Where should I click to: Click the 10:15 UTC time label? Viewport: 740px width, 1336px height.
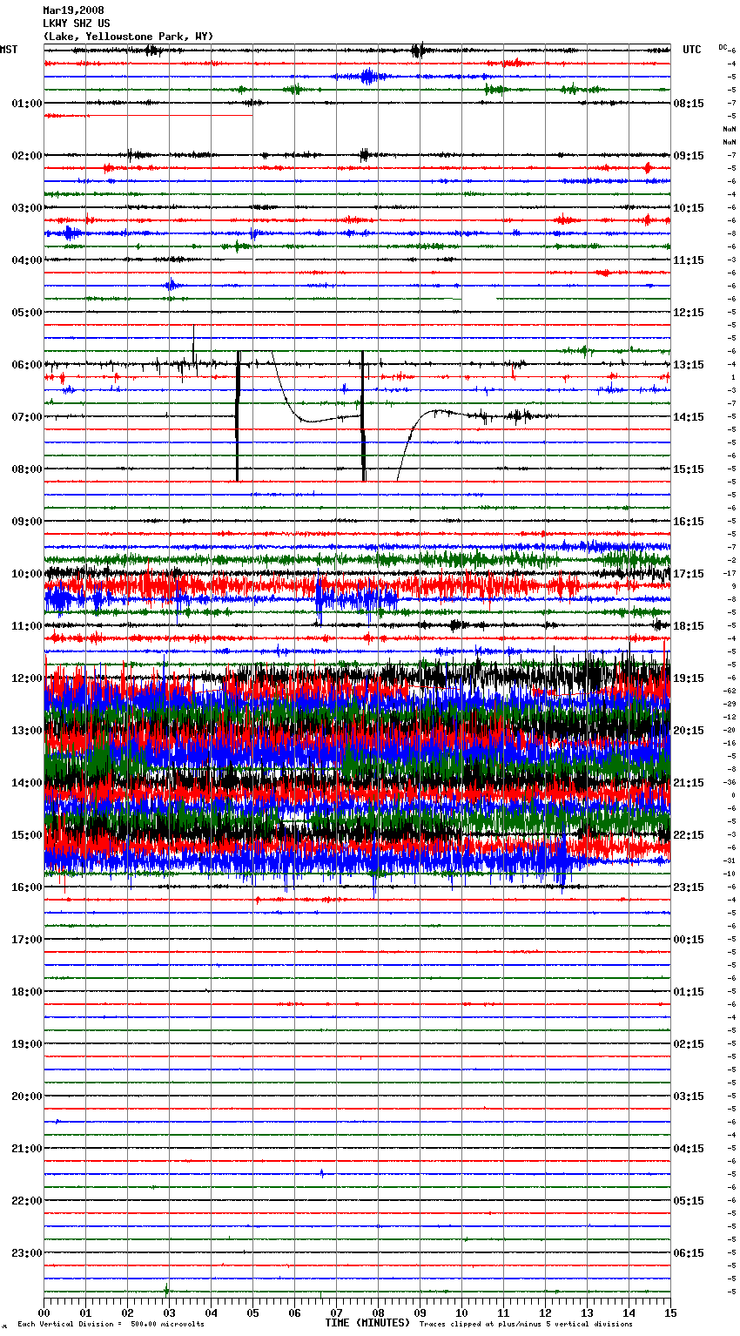tap(689, 208)
